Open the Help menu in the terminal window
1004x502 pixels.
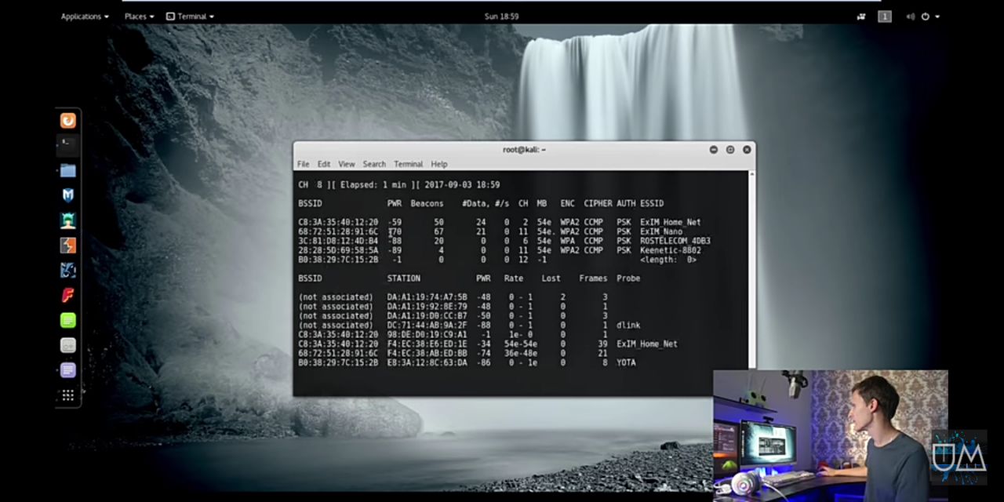(x=439, y=164)
